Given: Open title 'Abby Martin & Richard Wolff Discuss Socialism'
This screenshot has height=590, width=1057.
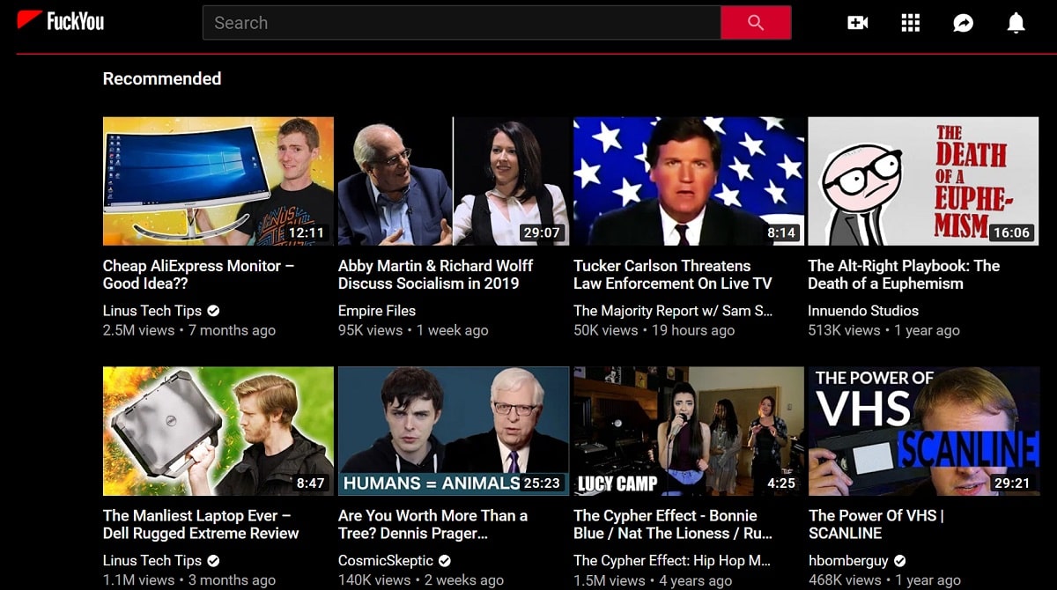Looking at the screenshot, I should click(x=436, y=275).
